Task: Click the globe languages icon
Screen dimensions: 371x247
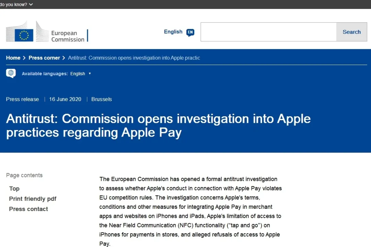Action: pyautogui.click(x=11, y=73)
